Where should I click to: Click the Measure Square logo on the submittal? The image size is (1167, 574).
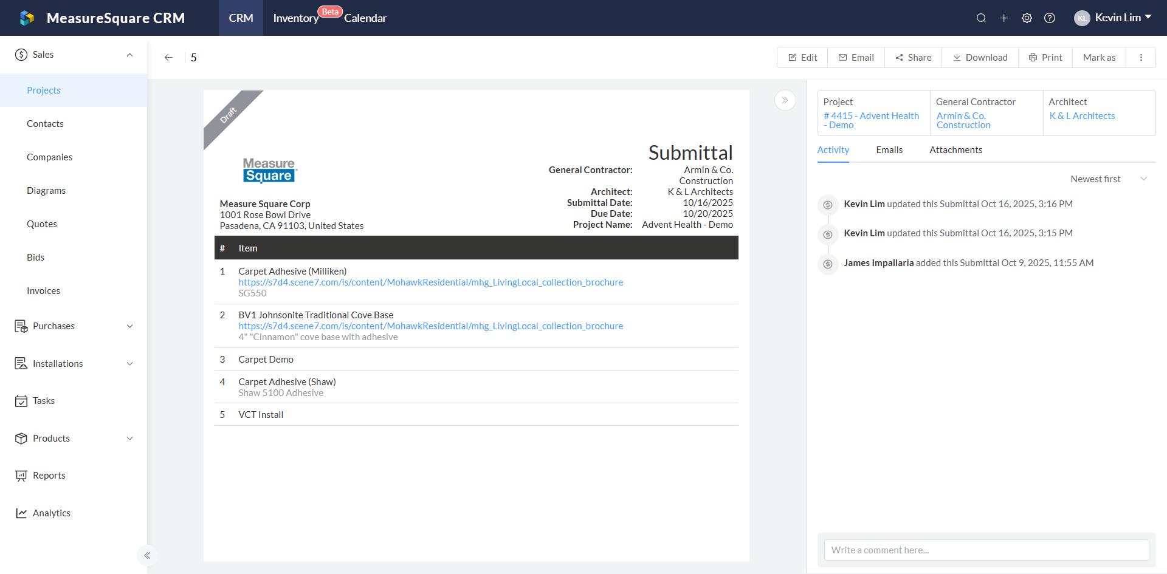point(269,171)
